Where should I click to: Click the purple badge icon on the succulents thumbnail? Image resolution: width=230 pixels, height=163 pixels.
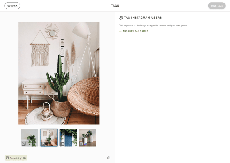[85, 144]
